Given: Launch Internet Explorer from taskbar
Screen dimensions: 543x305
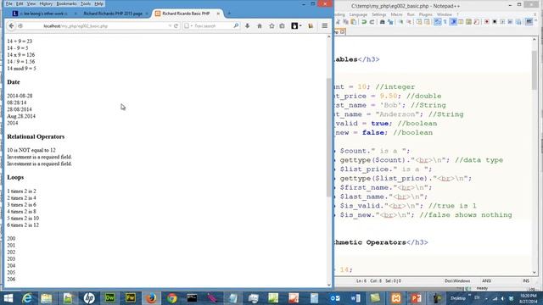Looking at the screenshot, I should [26, 297].
